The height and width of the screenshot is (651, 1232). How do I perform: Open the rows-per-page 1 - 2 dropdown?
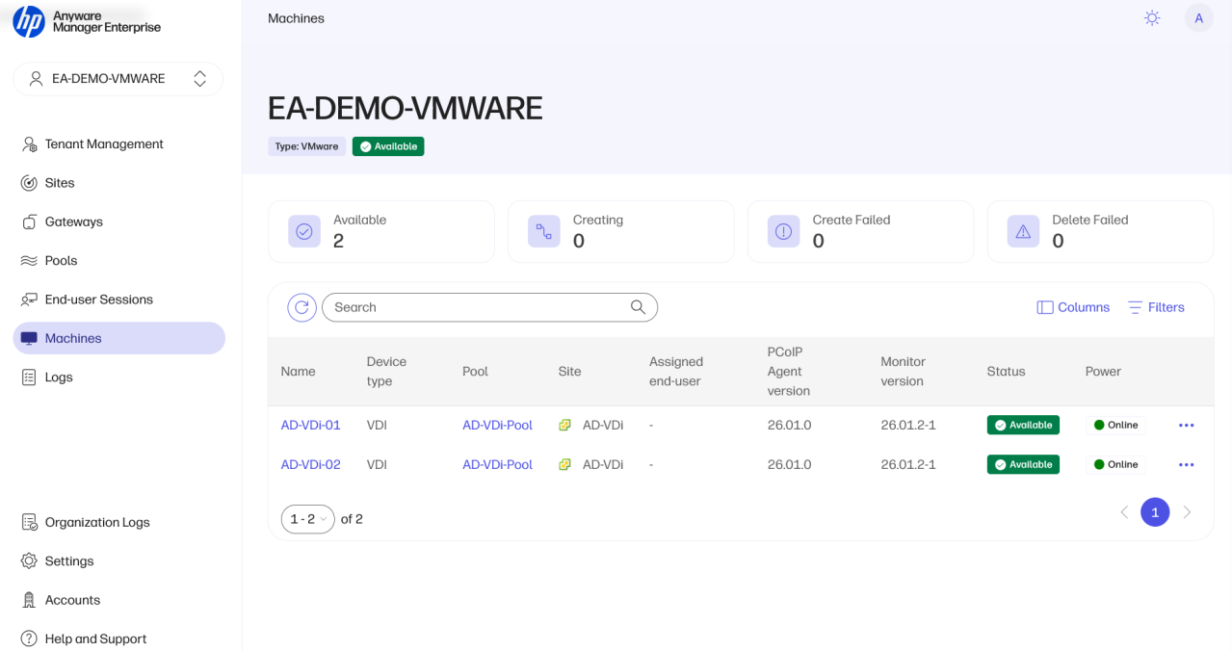coord(308,519)
